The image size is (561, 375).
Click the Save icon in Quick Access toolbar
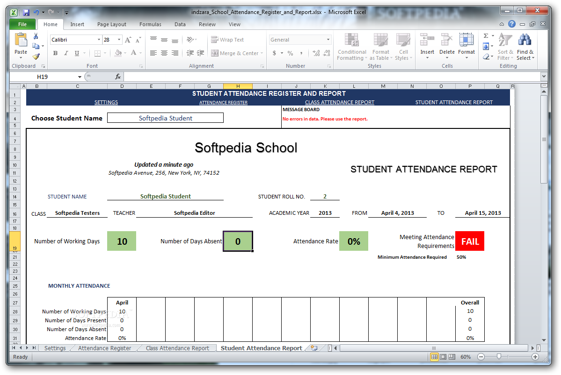26,13
